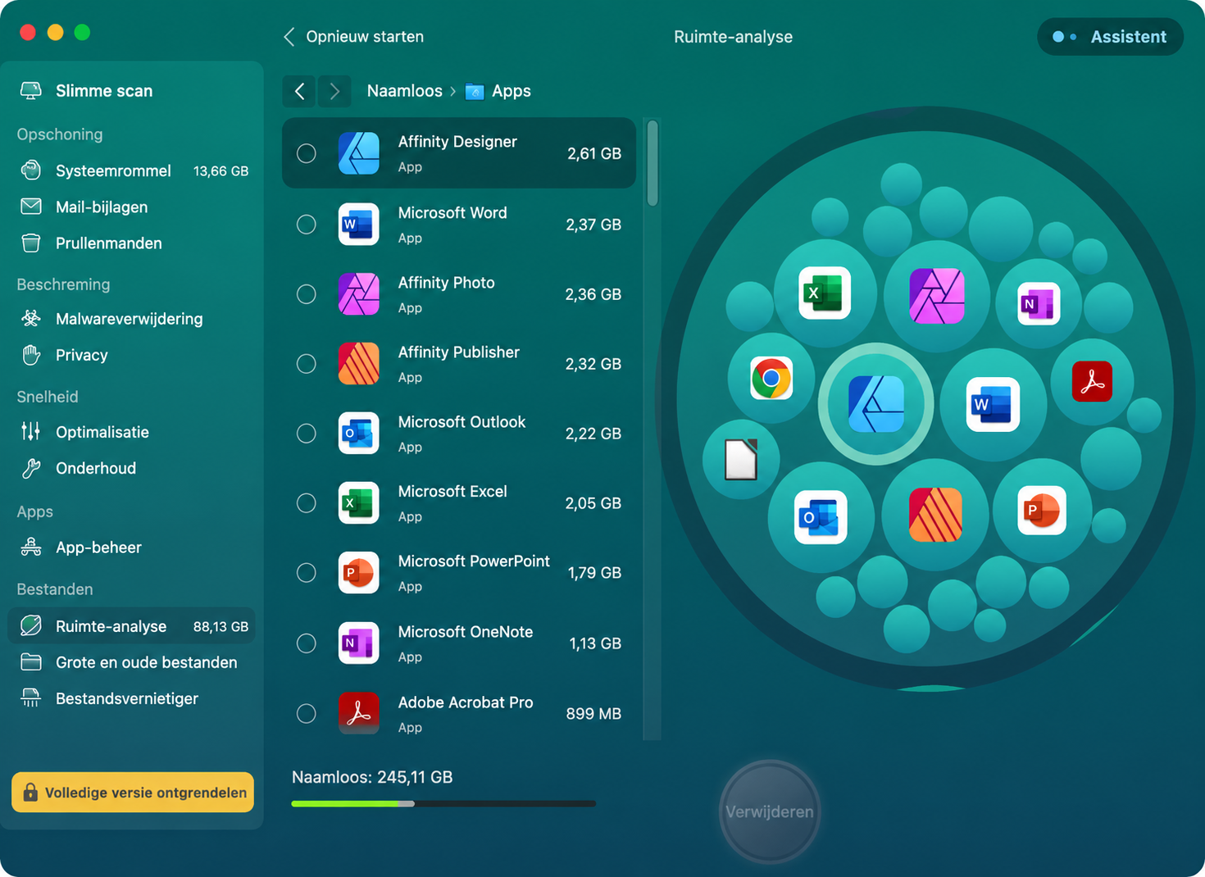Click the 1,13 GB size value
The width and height of the screenshot is (1205, 877).
click(595, 643)
